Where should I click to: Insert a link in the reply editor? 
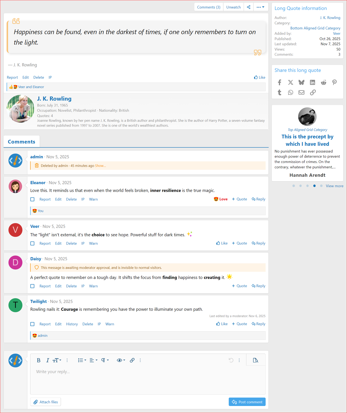pos(132,360)
